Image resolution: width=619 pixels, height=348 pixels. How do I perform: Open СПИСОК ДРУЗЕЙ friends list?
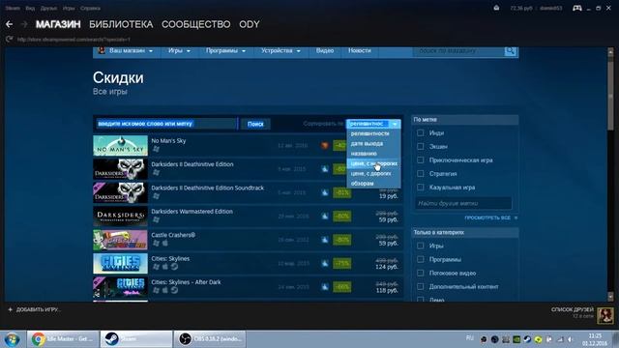click(x=572, y=309)
